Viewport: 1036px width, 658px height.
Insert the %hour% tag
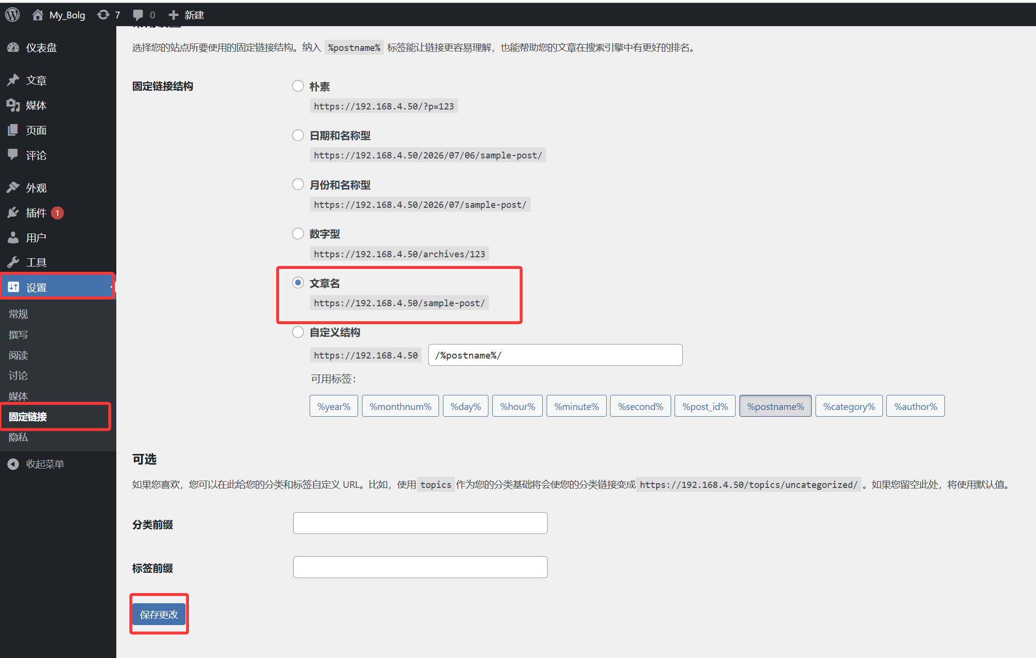click(x=518, y=406)
